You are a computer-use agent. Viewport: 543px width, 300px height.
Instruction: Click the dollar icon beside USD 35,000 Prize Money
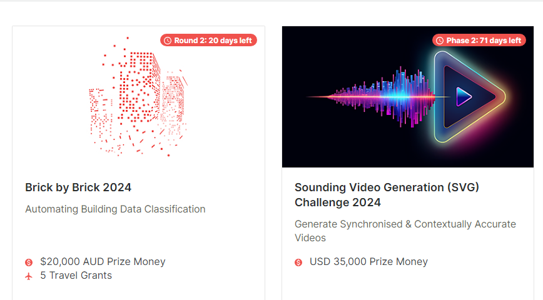pyautogui.click(x=298, y=262)
